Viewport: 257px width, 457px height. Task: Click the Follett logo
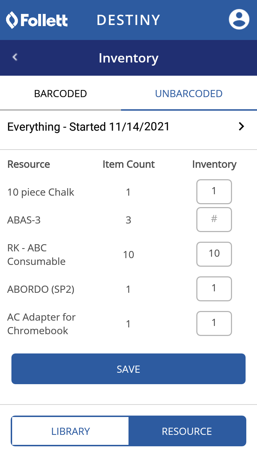pos(37,20)
